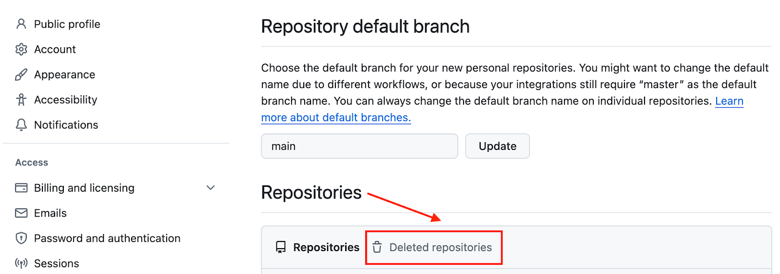Click the Accessibility figure icon
This screenshot has height=274, width=780.
pyautogui.click(x=21, y=100)
